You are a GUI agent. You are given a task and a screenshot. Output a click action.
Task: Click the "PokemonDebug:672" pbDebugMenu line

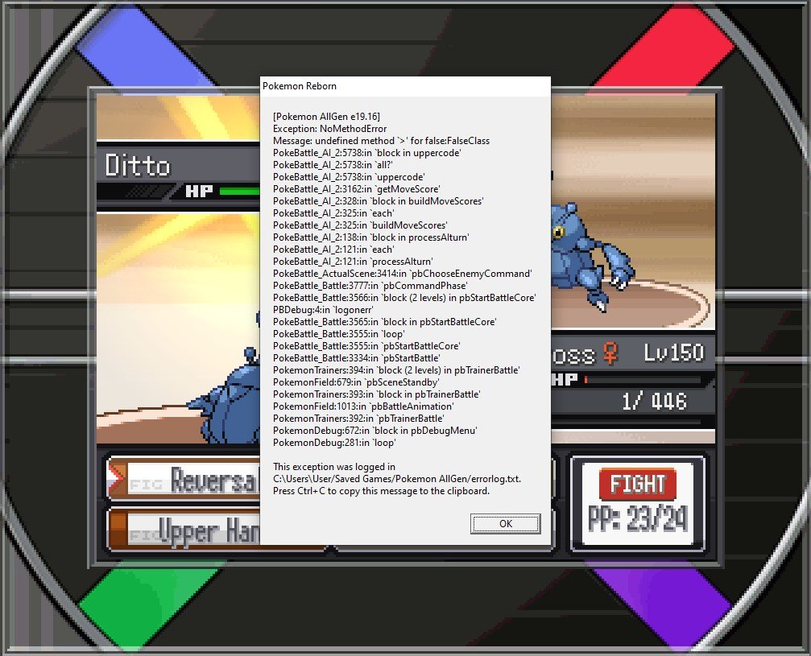coord(374,430)
